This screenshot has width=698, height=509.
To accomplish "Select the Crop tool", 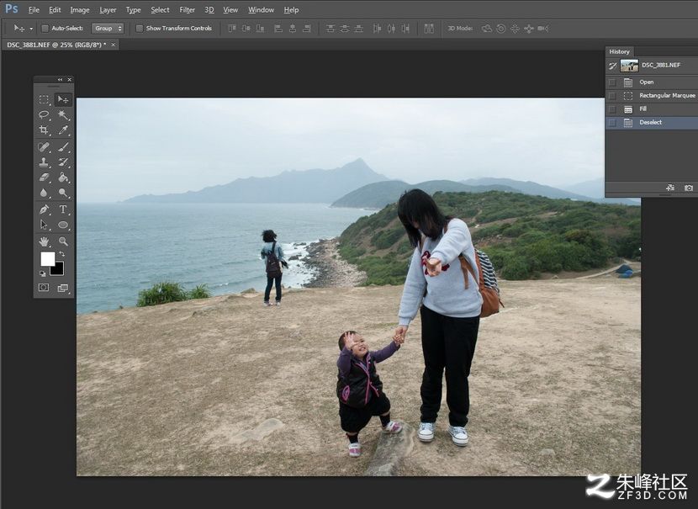I will pyautogui.click(x=44, y=130).
